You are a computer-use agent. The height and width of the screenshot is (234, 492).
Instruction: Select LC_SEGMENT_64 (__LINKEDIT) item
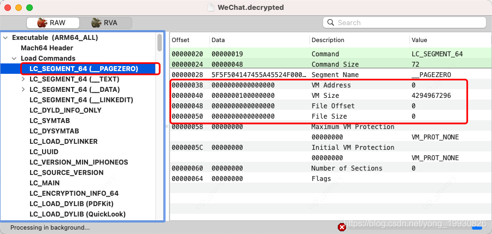point(81,100)
